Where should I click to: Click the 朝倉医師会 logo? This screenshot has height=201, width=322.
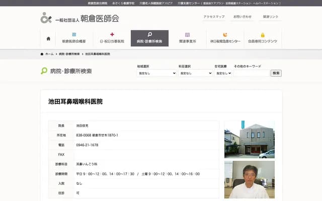[80, 18]
